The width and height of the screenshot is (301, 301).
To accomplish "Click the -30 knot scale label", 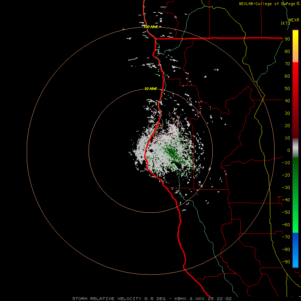I will tap(286, 188).
